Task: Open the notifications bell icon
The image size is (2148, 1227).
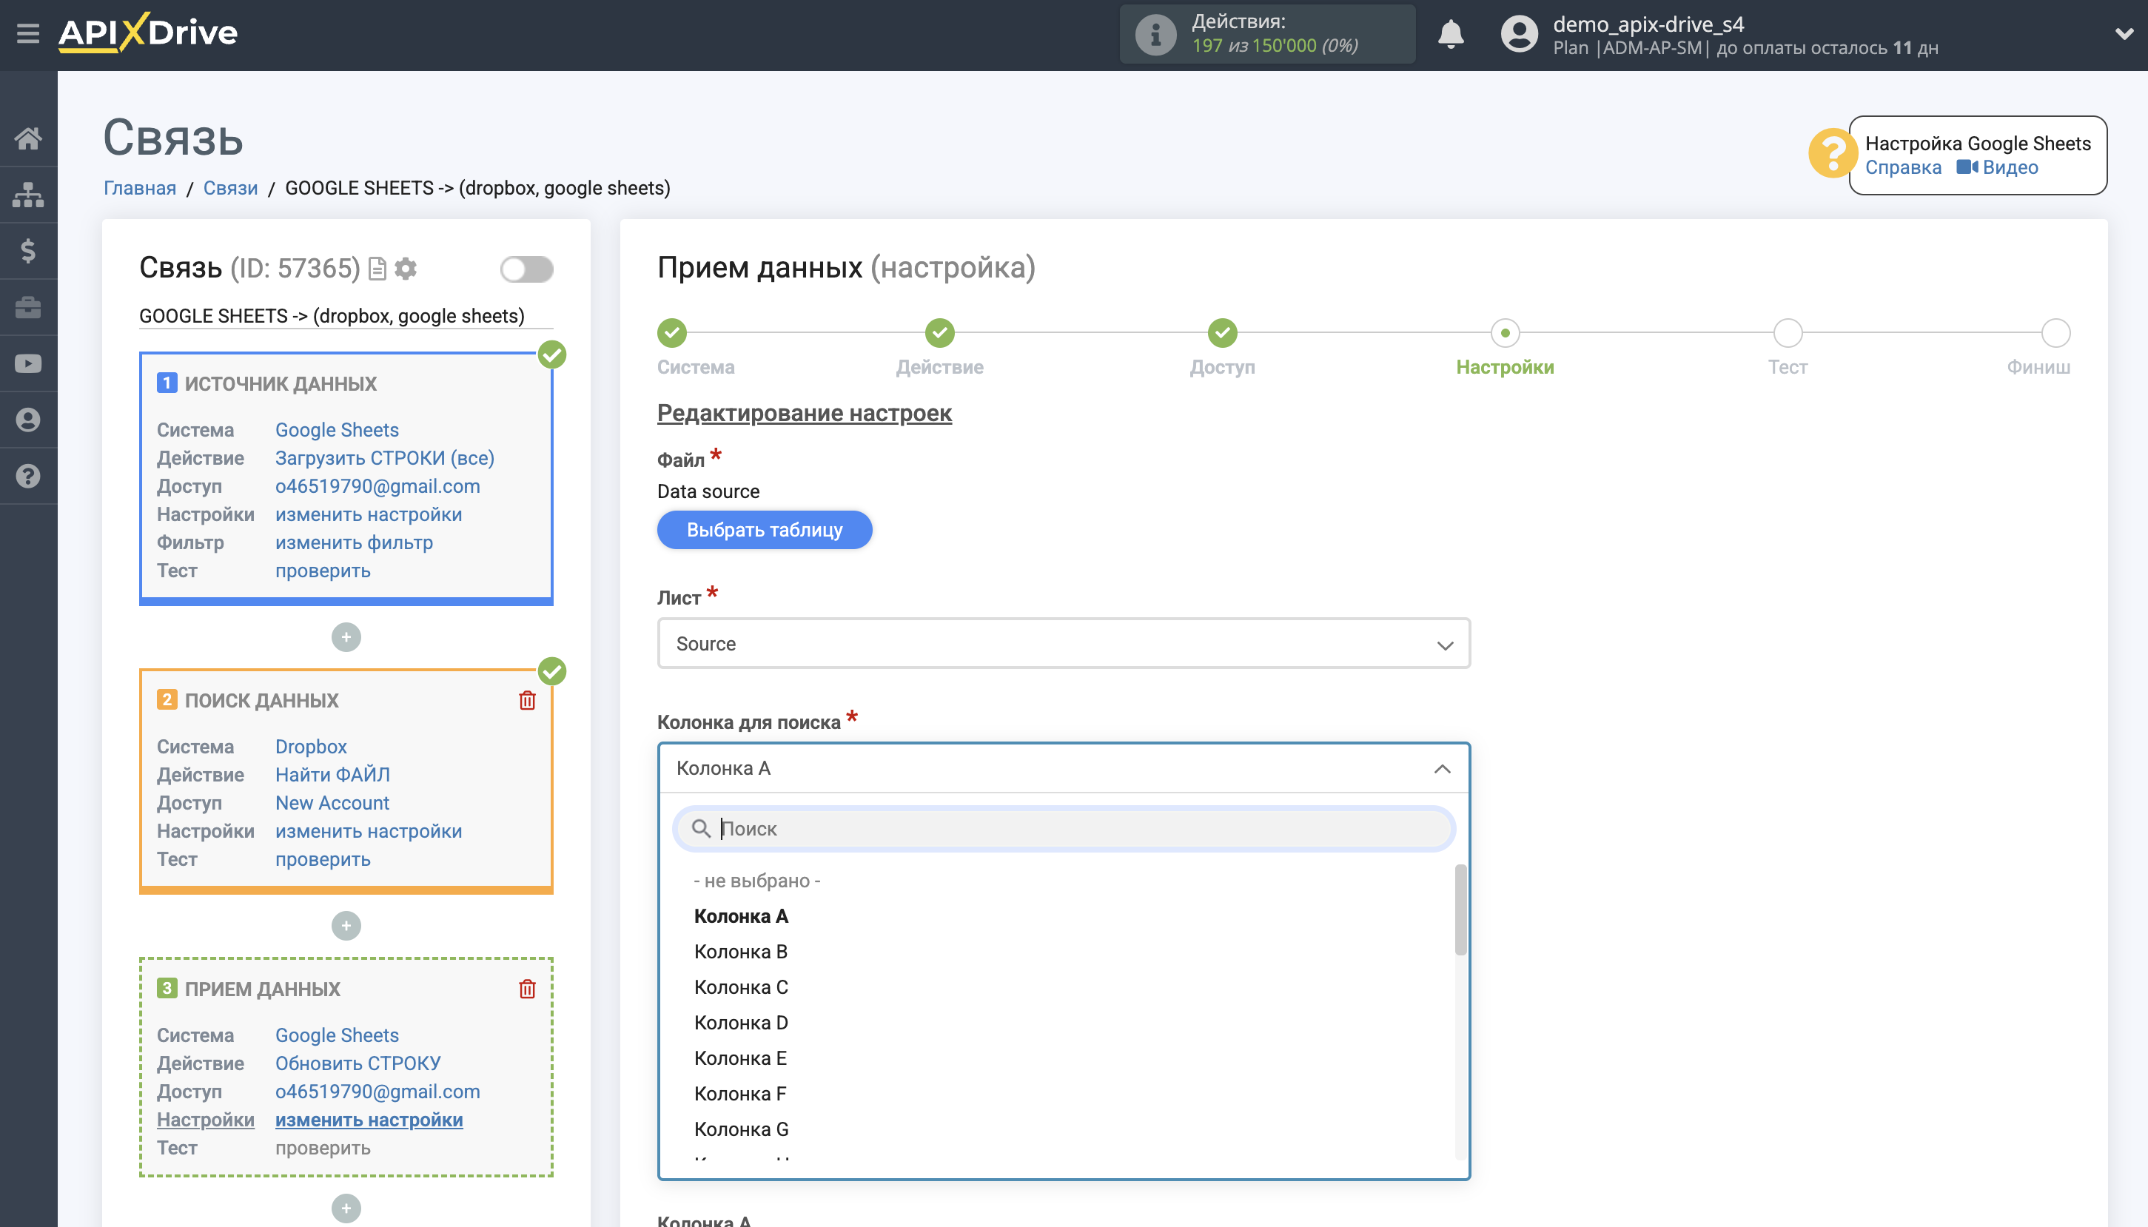Action: [x=1450, y=35]
